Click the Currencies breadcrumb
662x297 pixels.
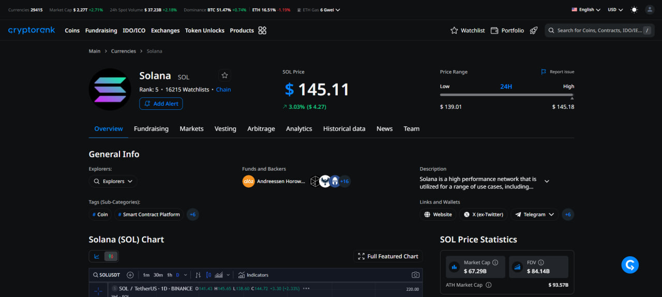pos(124,51)
